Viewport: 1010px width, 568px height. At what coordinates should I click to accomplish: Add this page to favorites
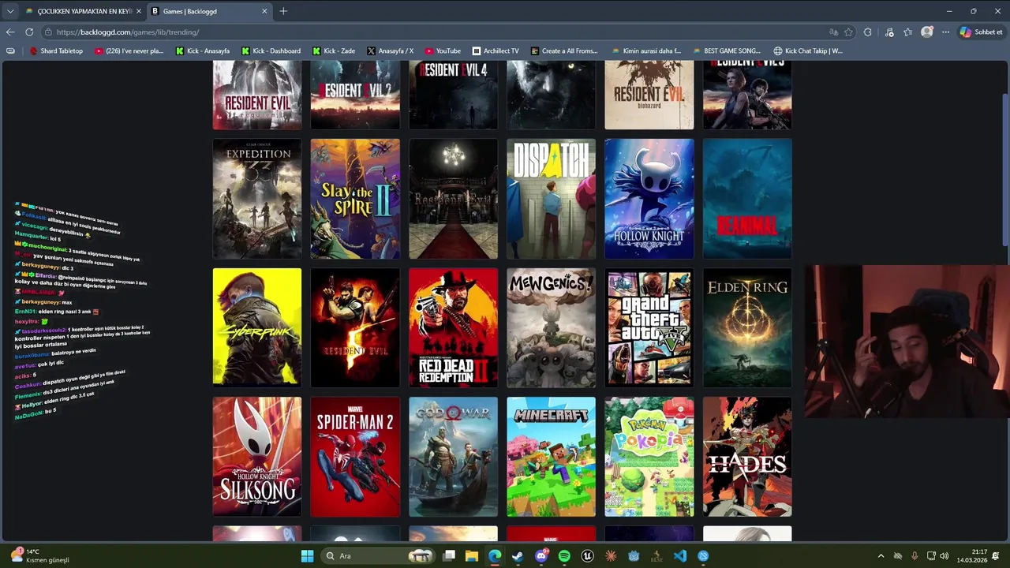pos(848,32)
